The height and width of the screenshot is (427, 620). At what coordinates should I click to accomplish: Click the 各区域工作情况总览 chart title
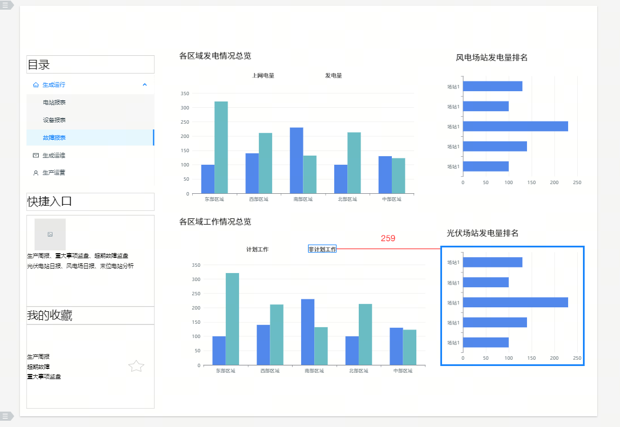215,222
